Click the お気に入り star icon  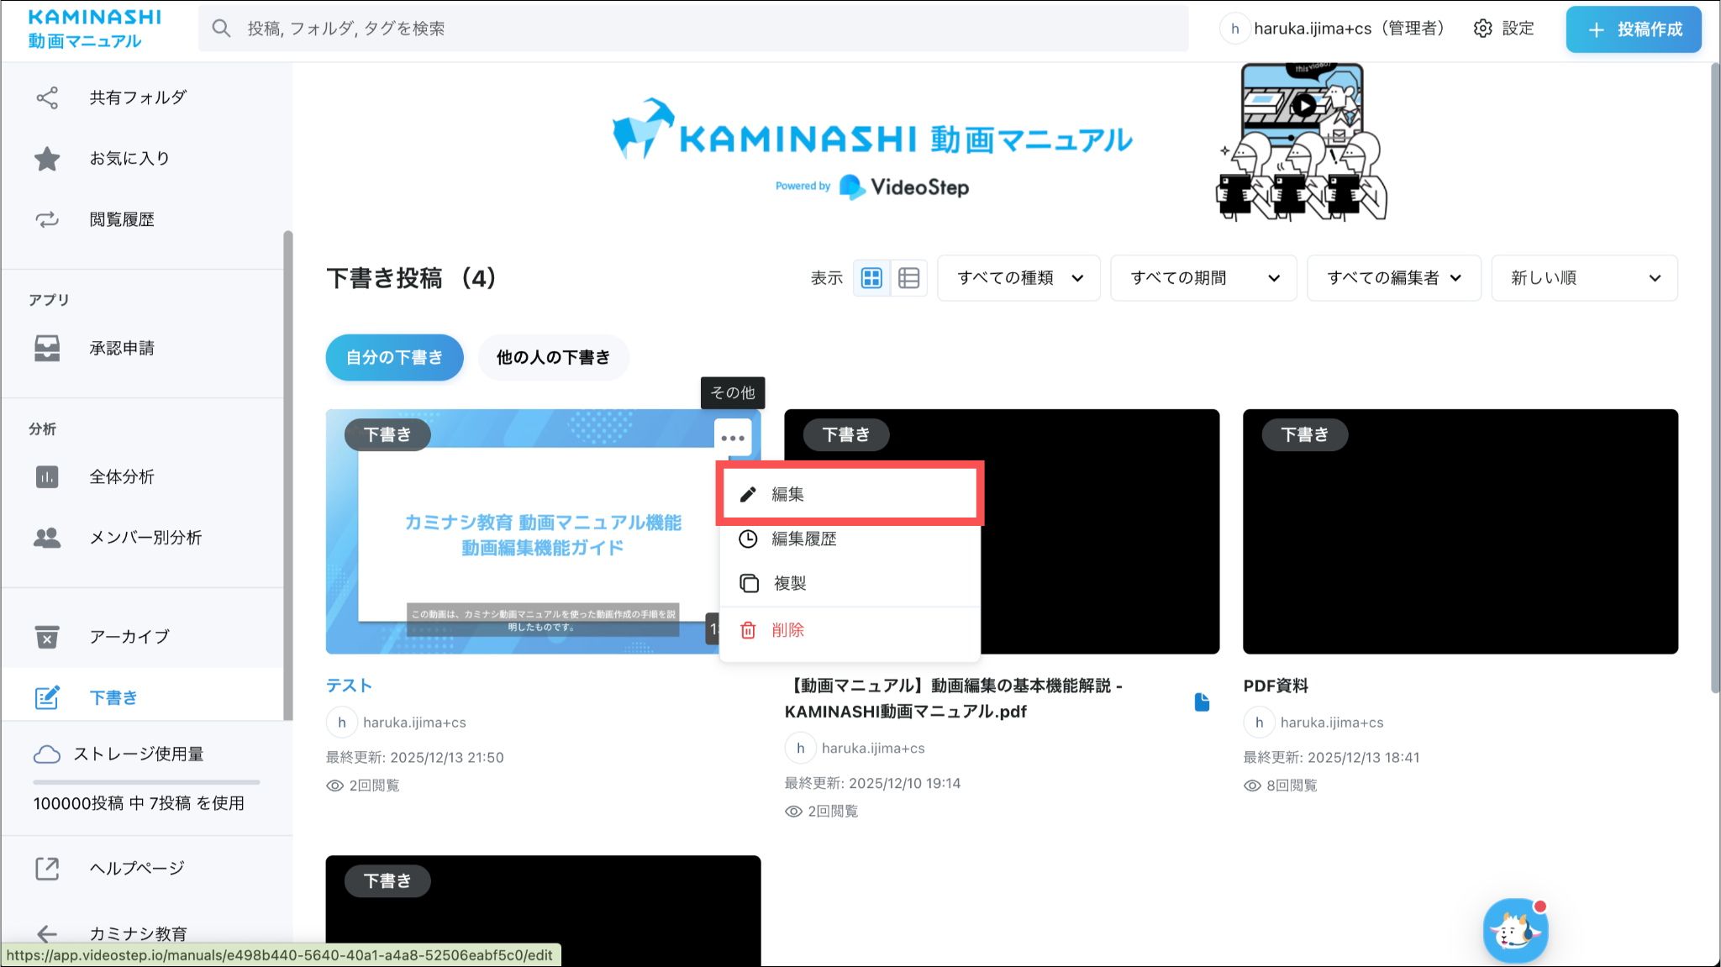pyautogui.click(x=47, y=159)
